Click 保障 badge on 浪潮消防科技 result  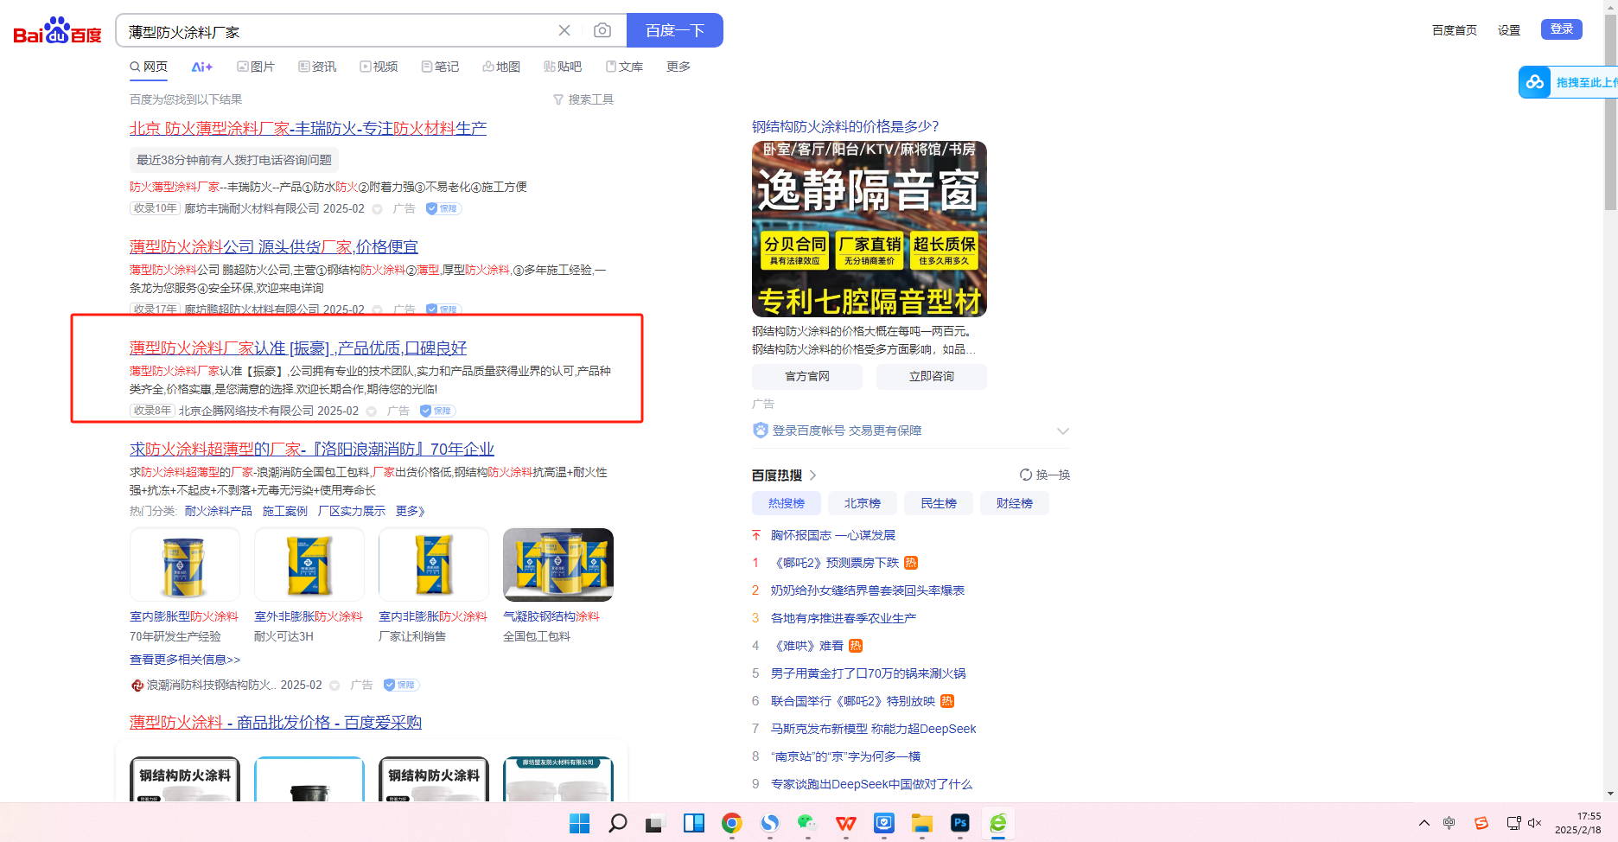tap(401, 685)
